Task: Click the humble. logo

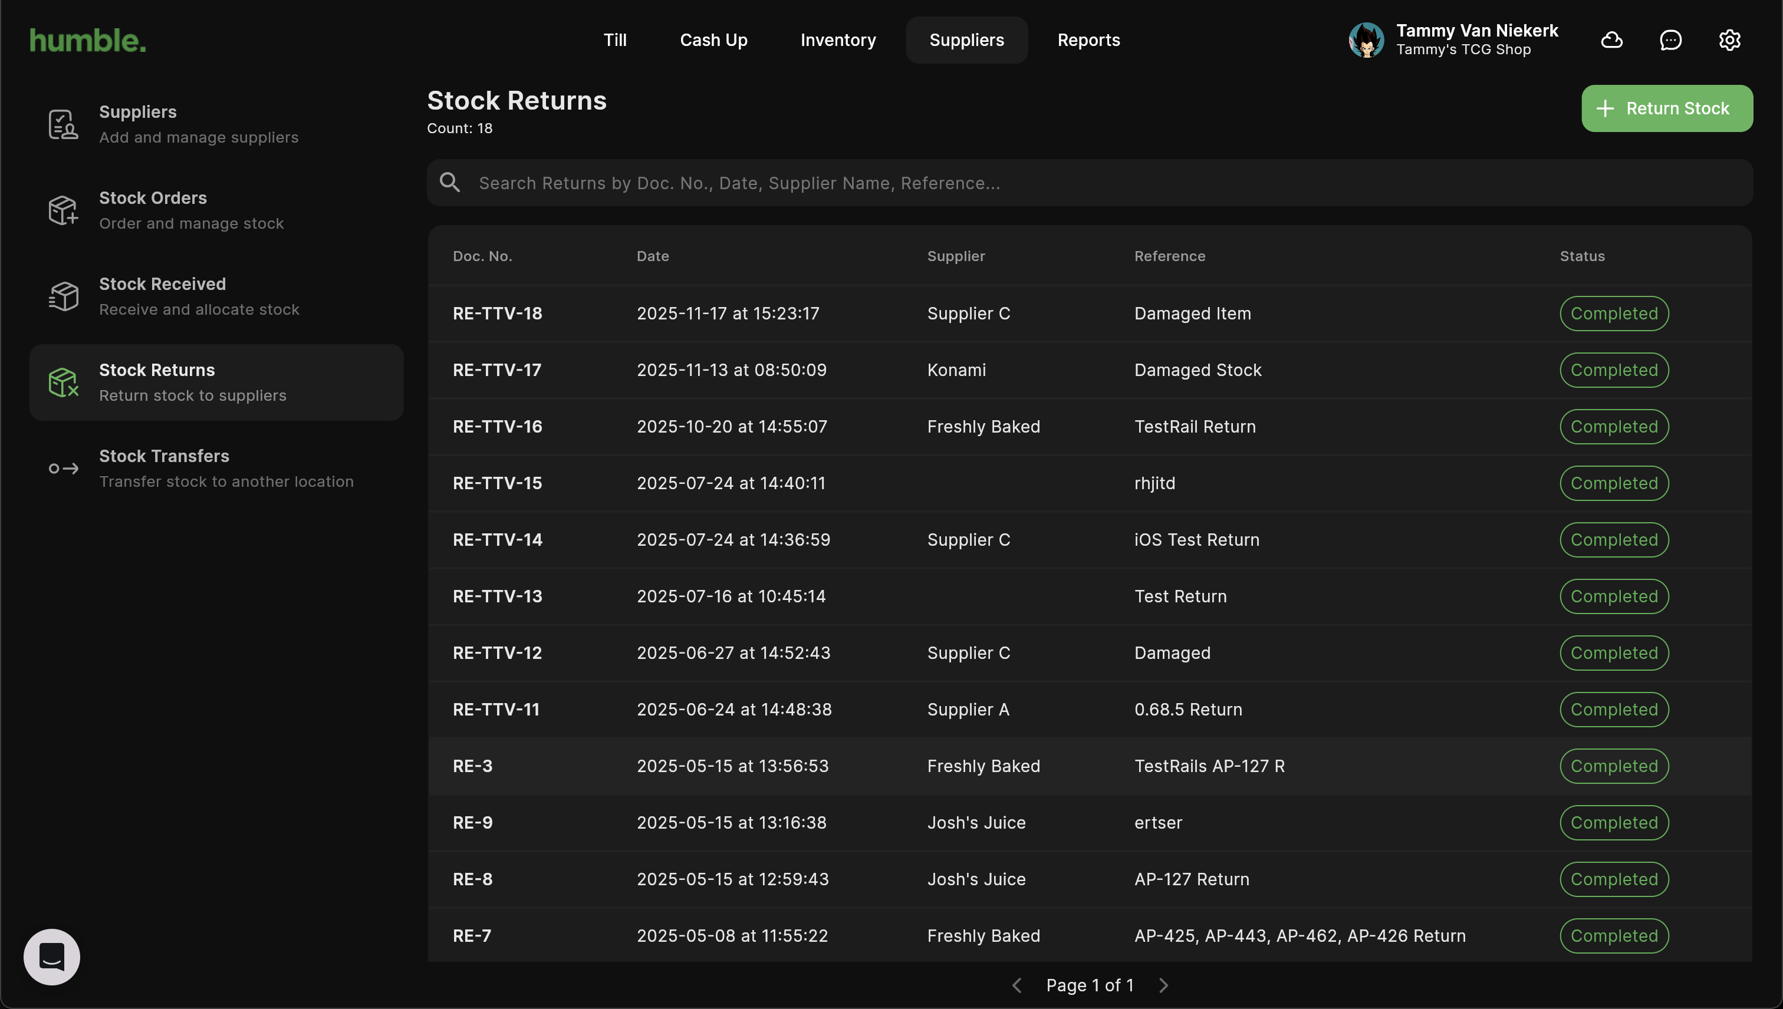Action: coord(88,41)
